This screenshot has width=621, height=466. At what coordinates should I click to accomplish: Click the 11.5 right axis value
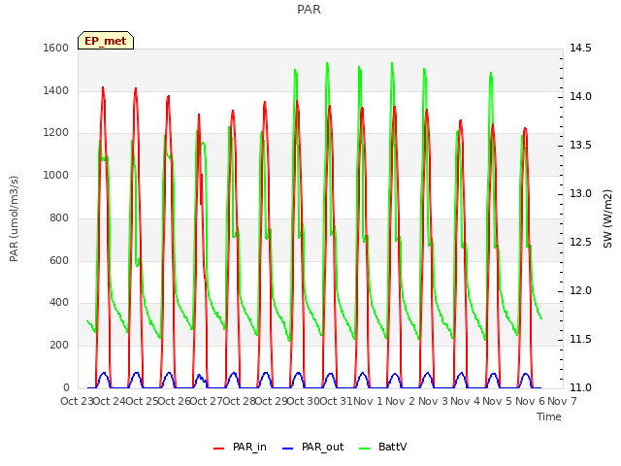[580, 339]
